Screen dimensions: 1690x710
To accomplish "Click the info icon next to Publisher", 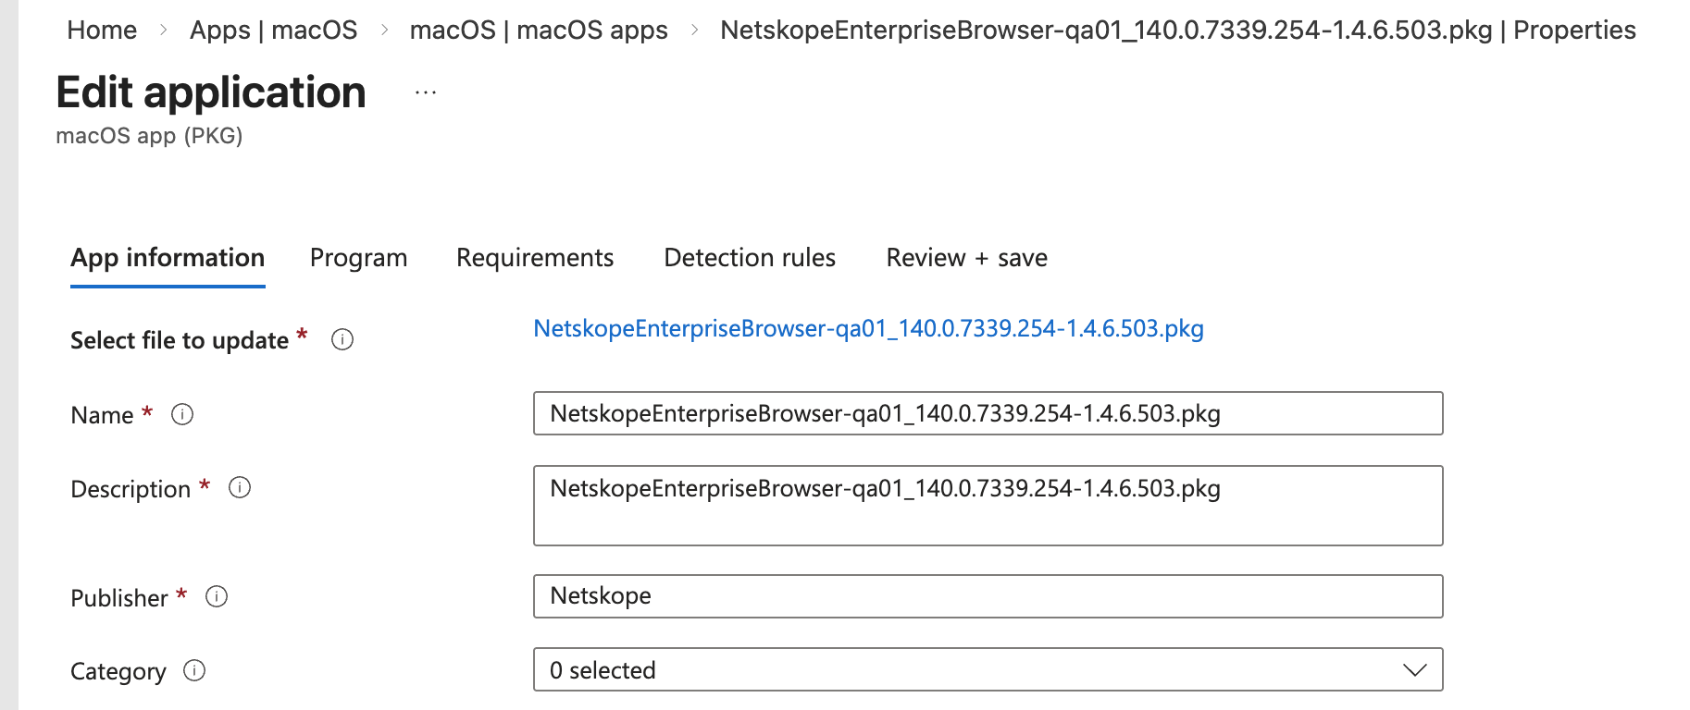I will click(x=217, y=596).
